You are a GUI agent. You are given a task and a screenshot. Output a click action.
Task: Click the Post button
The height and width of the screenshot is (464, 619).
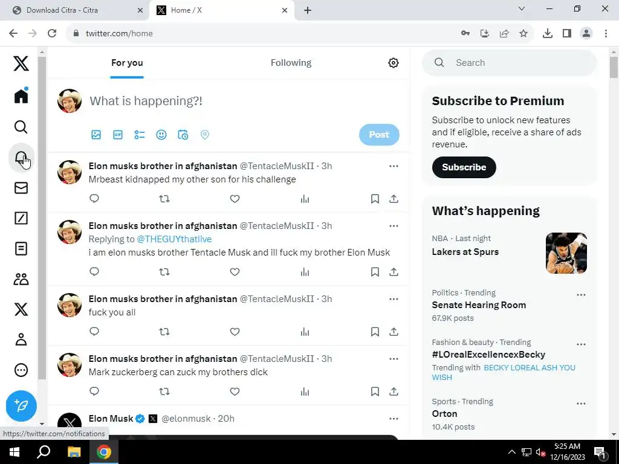click(379, 135)
